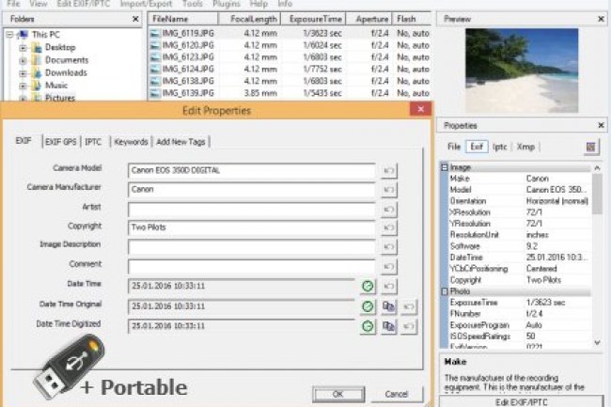Expand the Downloads folder node
Viewport: 611px width, 407px height.
coord(23,72)
